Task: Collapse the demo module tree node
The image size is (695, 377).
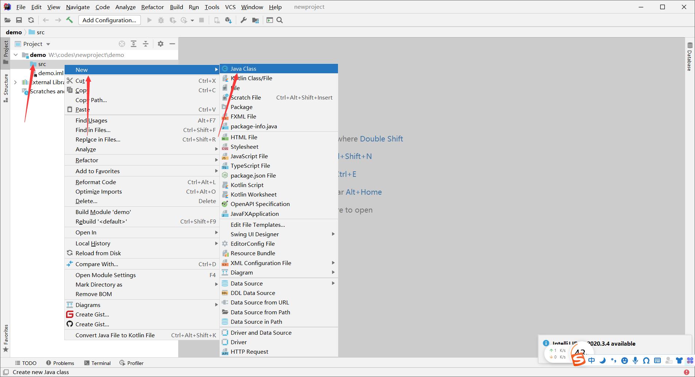Action: [16, 55]
